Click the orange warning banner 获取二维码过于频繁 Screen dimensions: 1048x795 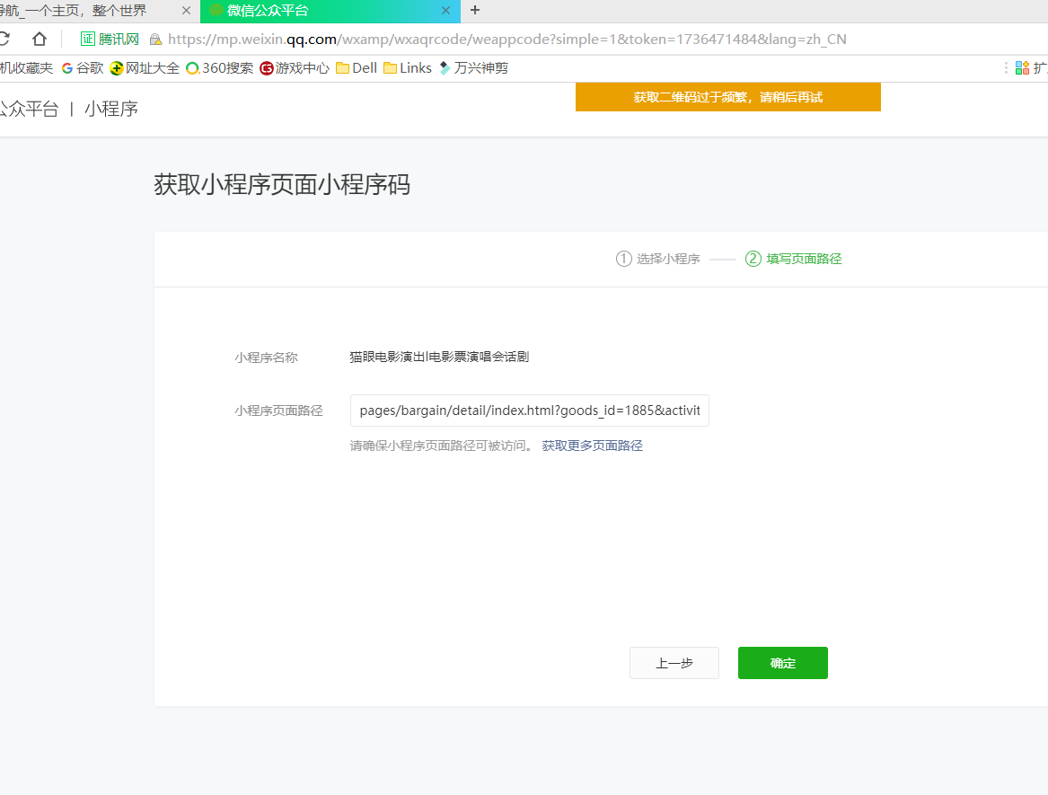click(727, 97)
